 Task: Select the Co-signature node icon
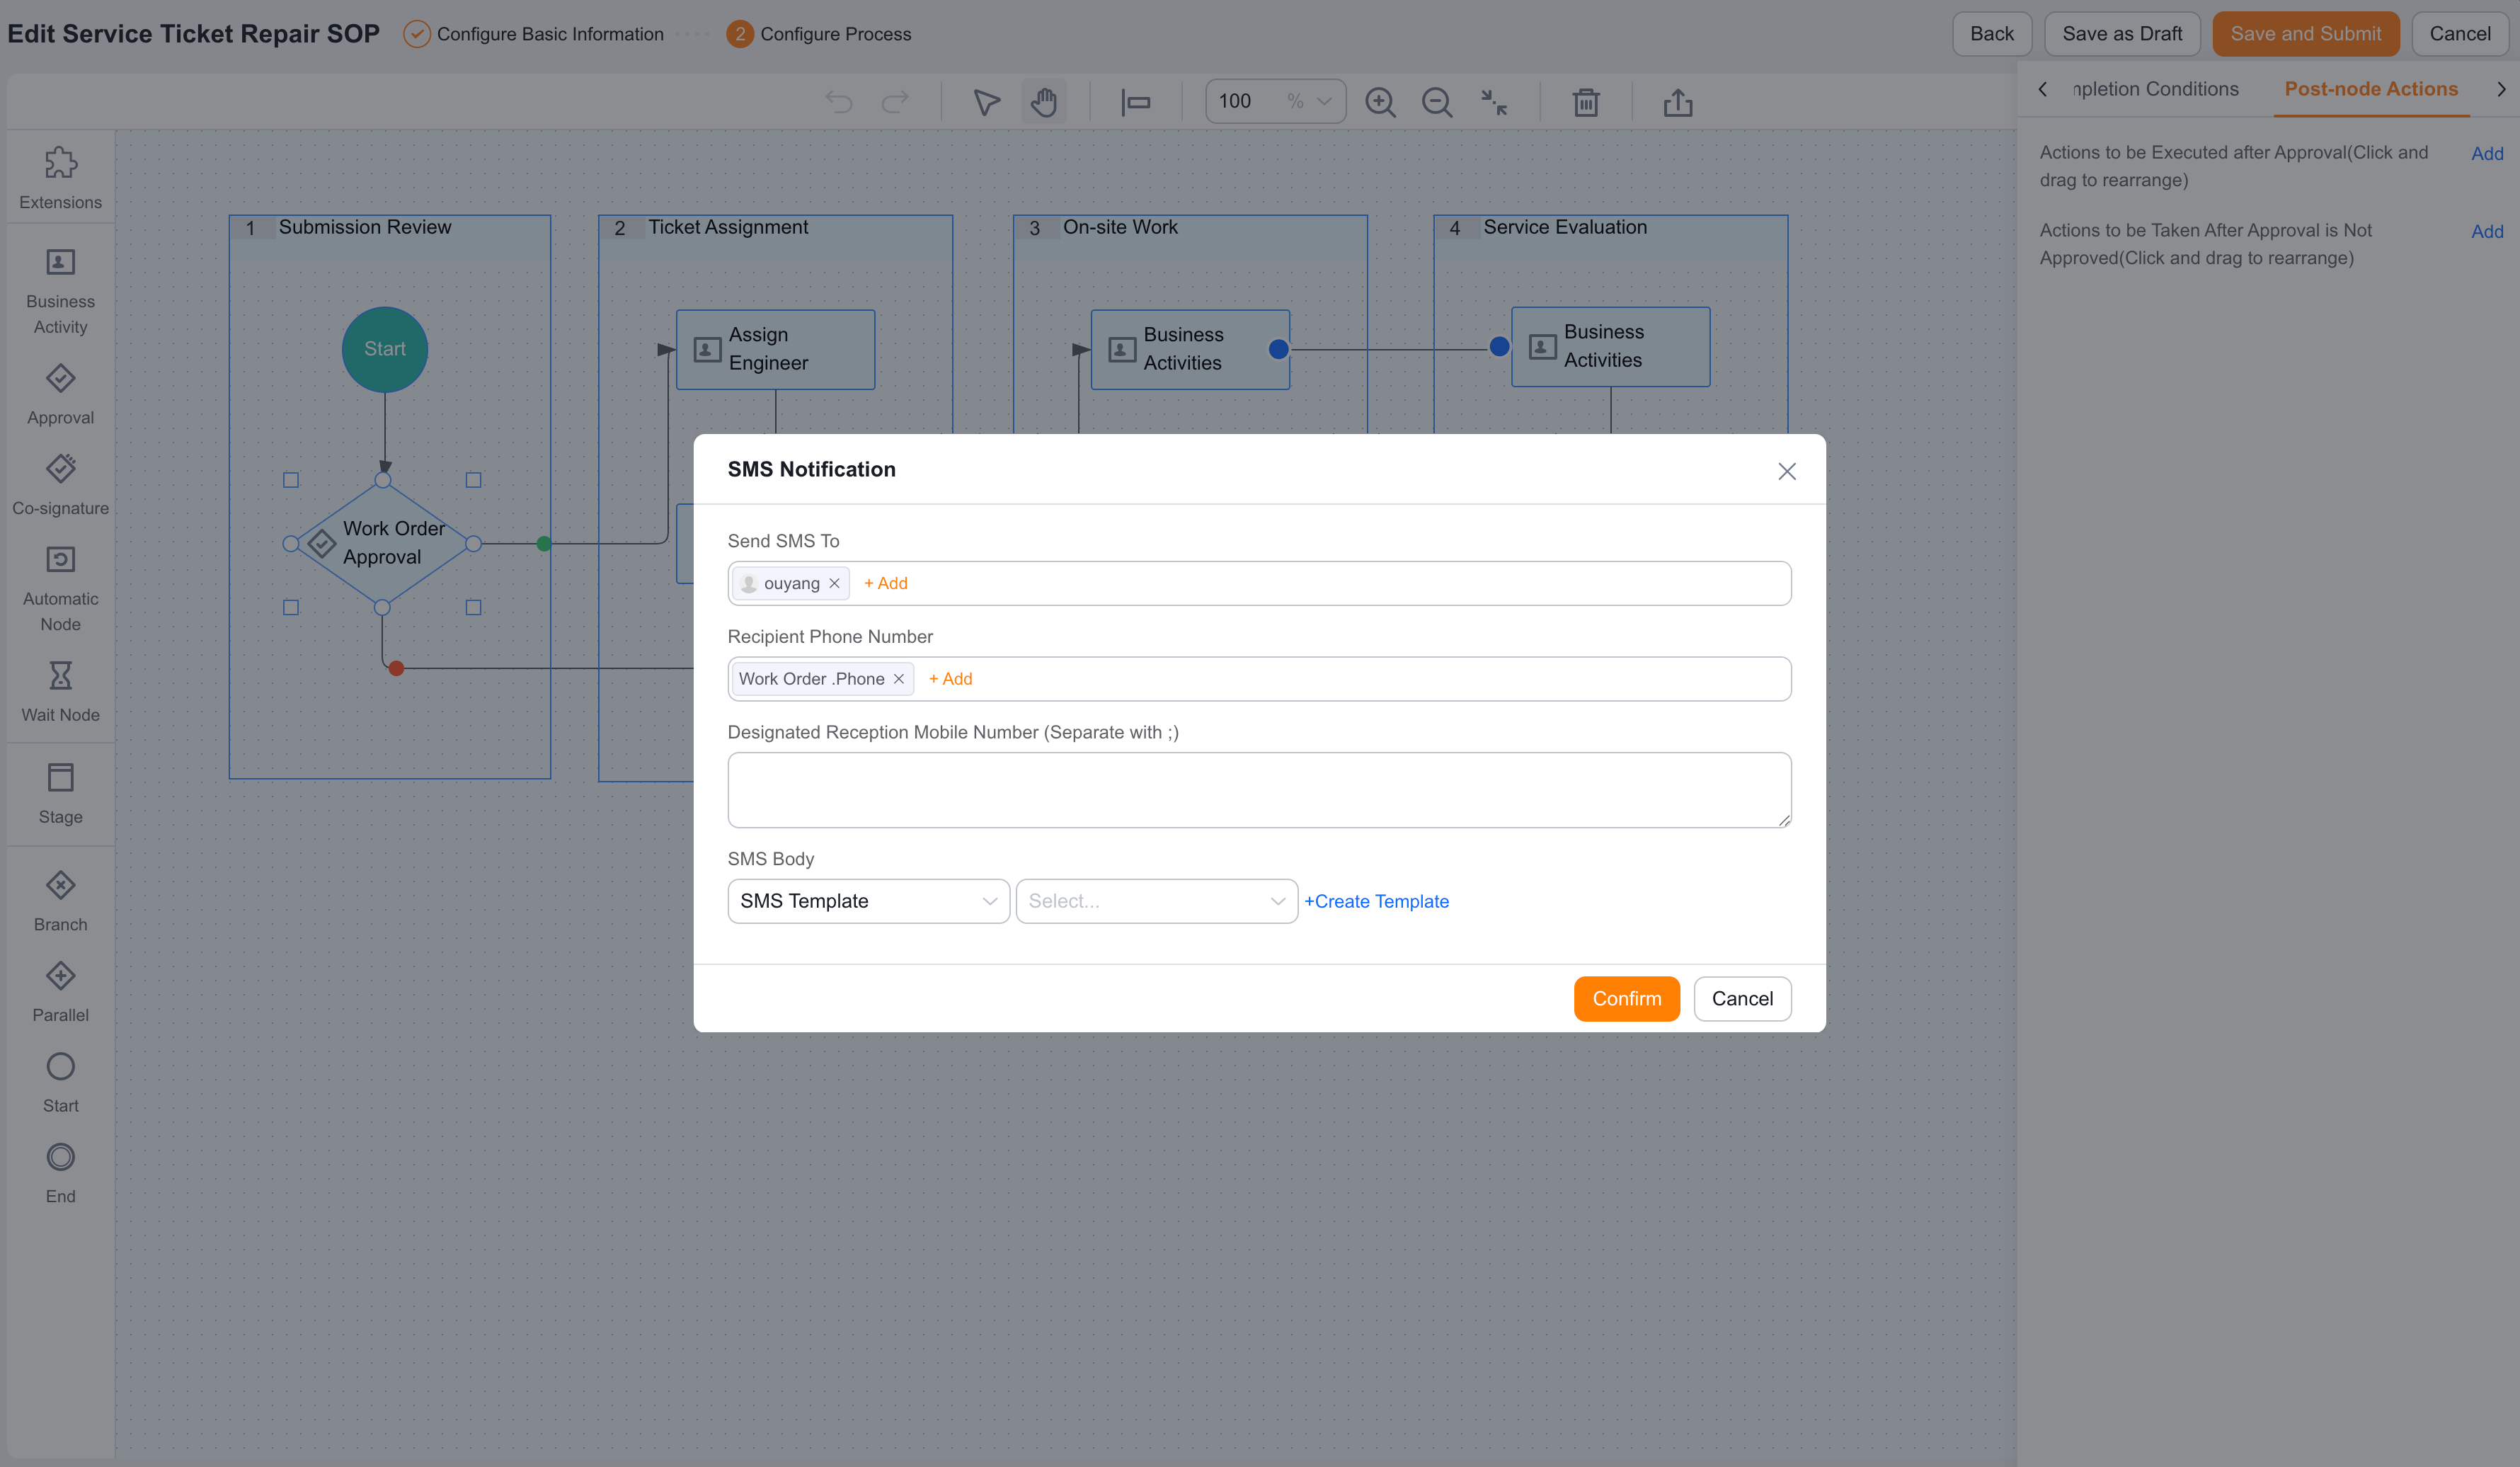tap(60, 468)
